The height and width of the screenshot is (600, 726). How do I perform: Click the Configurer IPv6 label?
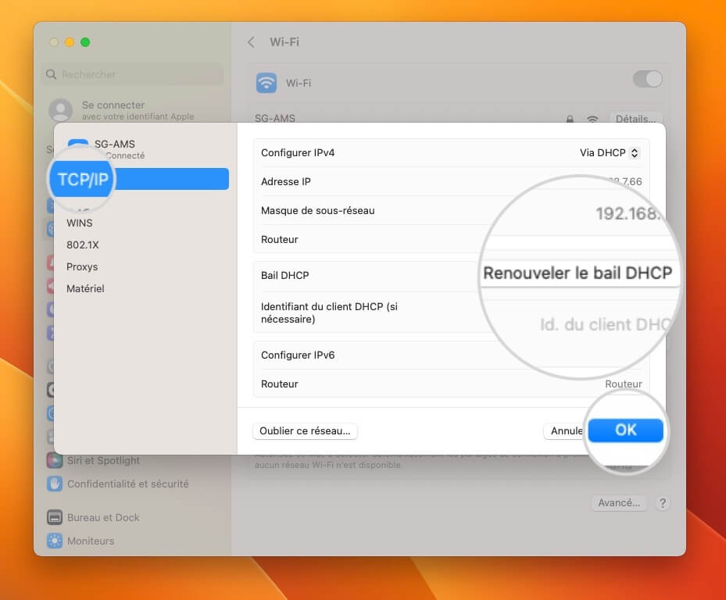[x=298, y=355]
